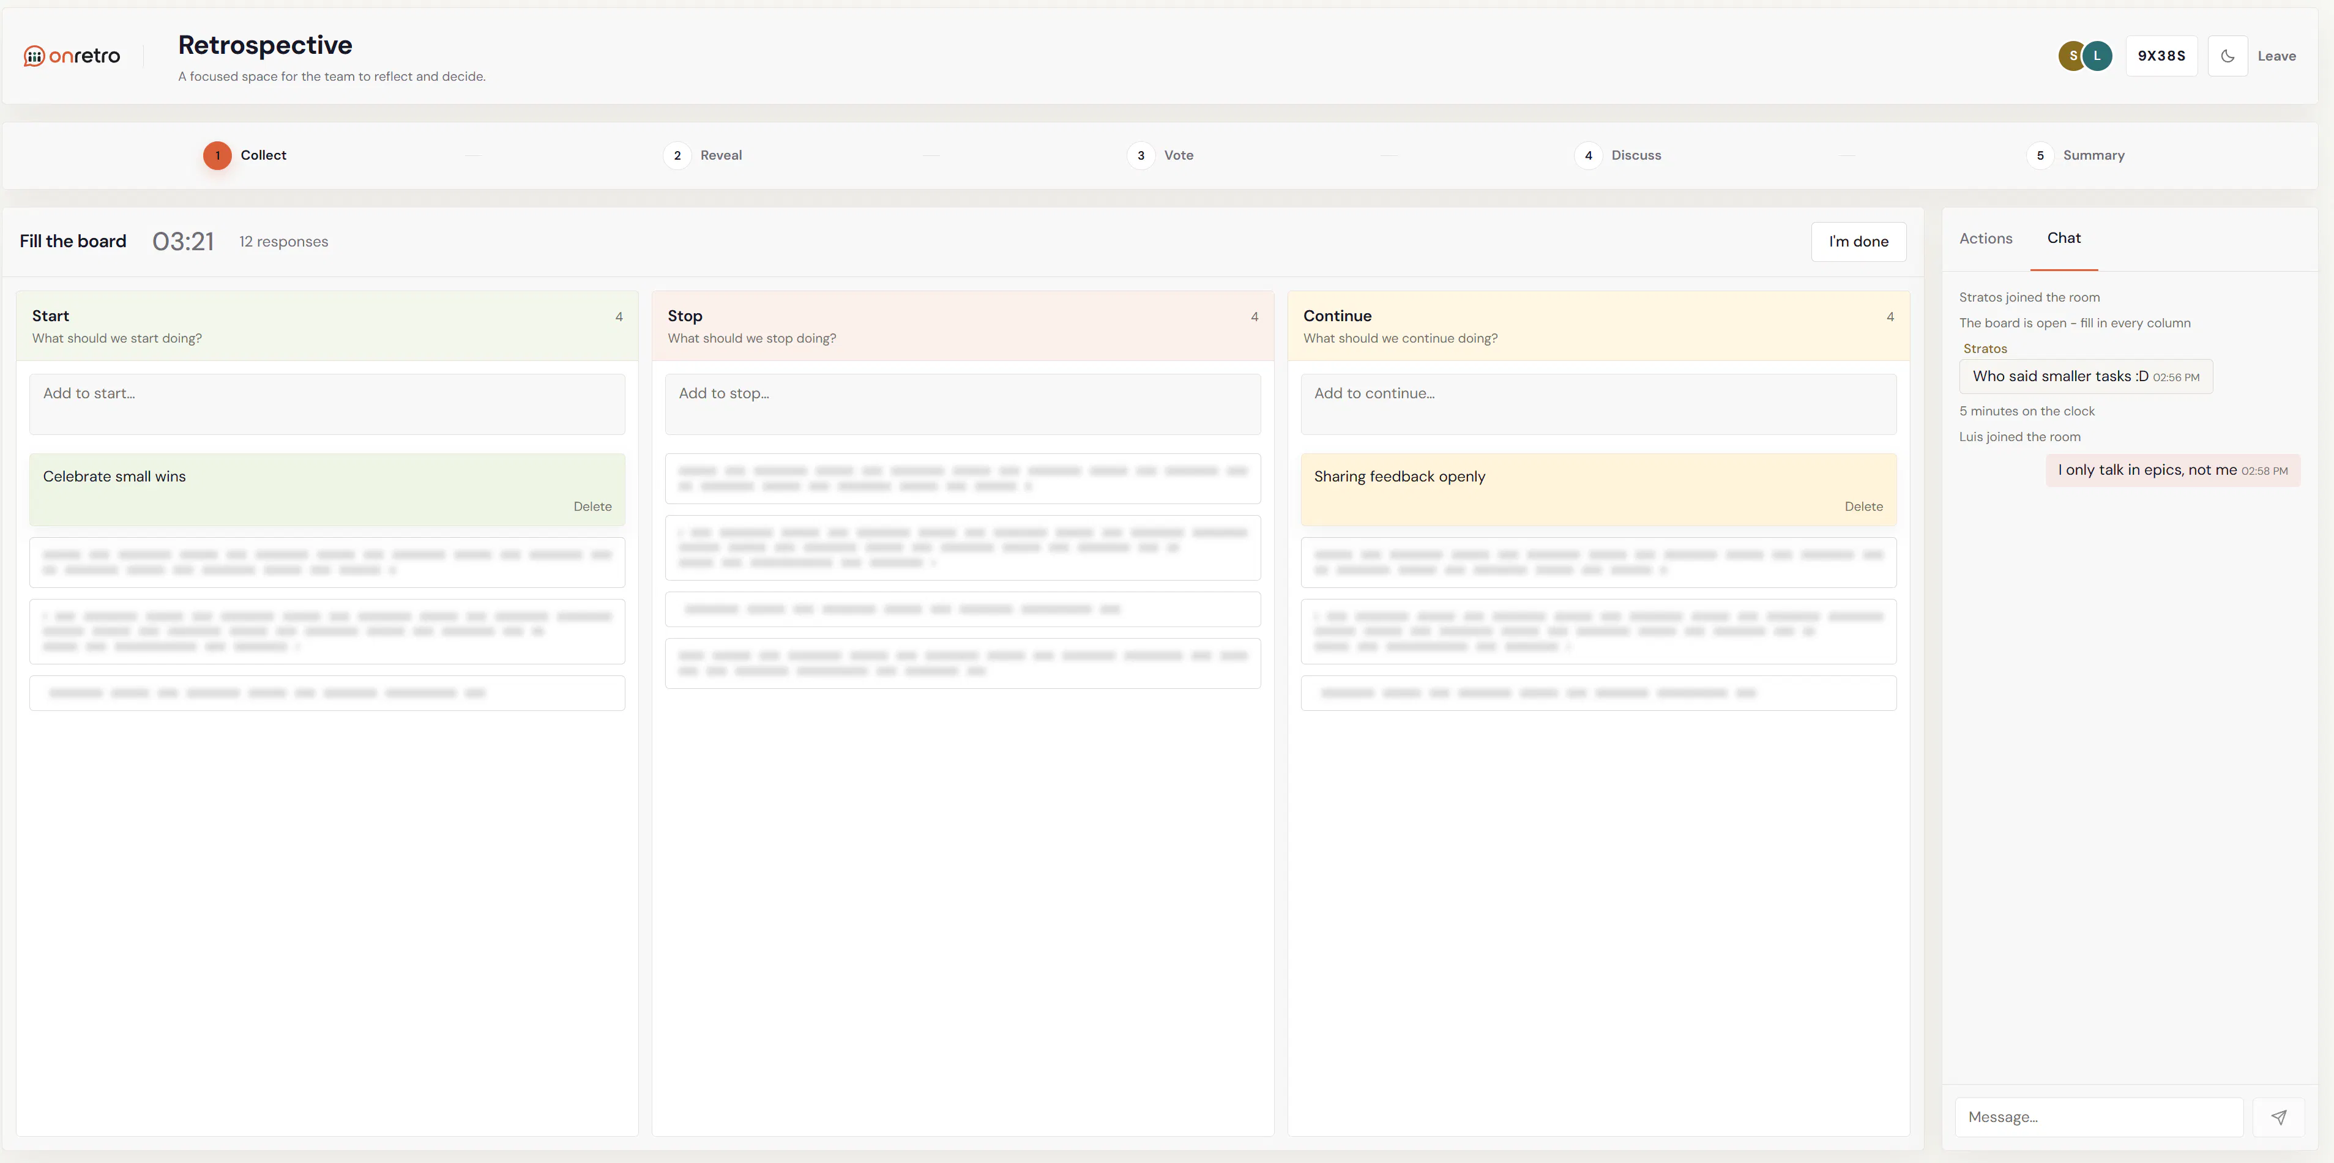Click the Luis joined the room notice
The width and height of the screenshot is (2334, 1163).
(2019, 437)
